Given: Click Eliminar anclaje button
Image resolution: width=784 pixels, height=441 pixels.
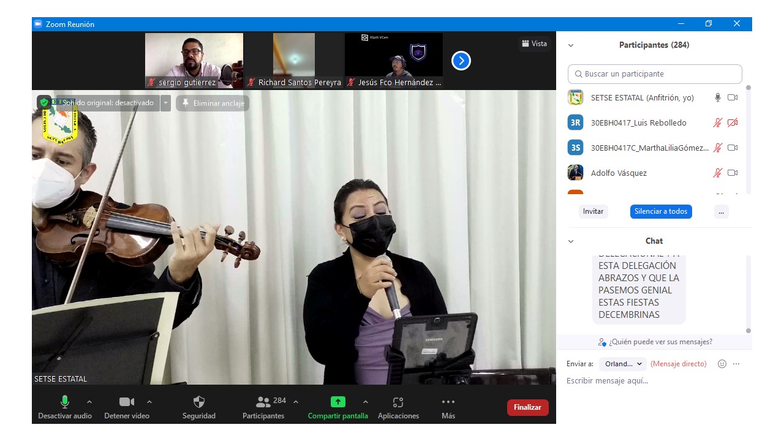Looking at the screenshot, I should pyautogui.click(x=213, y=104).
